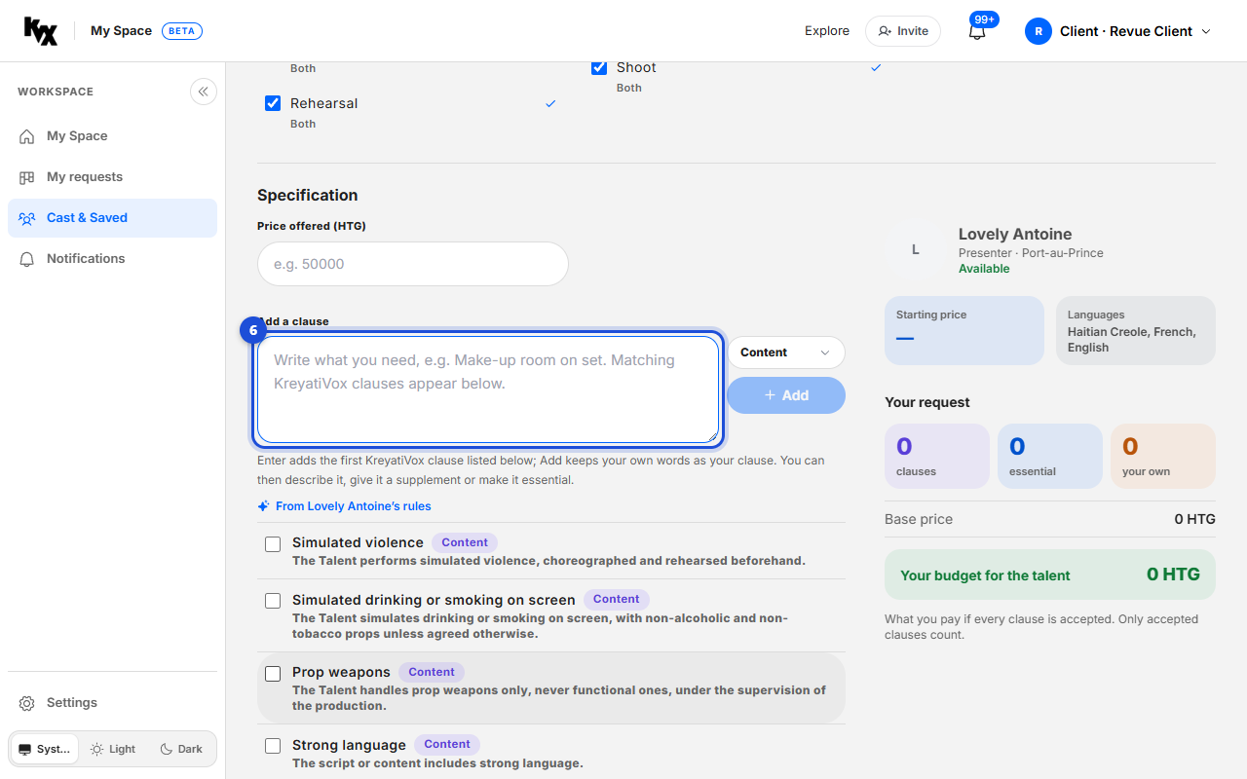The image size is (1247, 779).
Task: Uncheck the Rehearsal checkbox
Action: tap(273, 103)
